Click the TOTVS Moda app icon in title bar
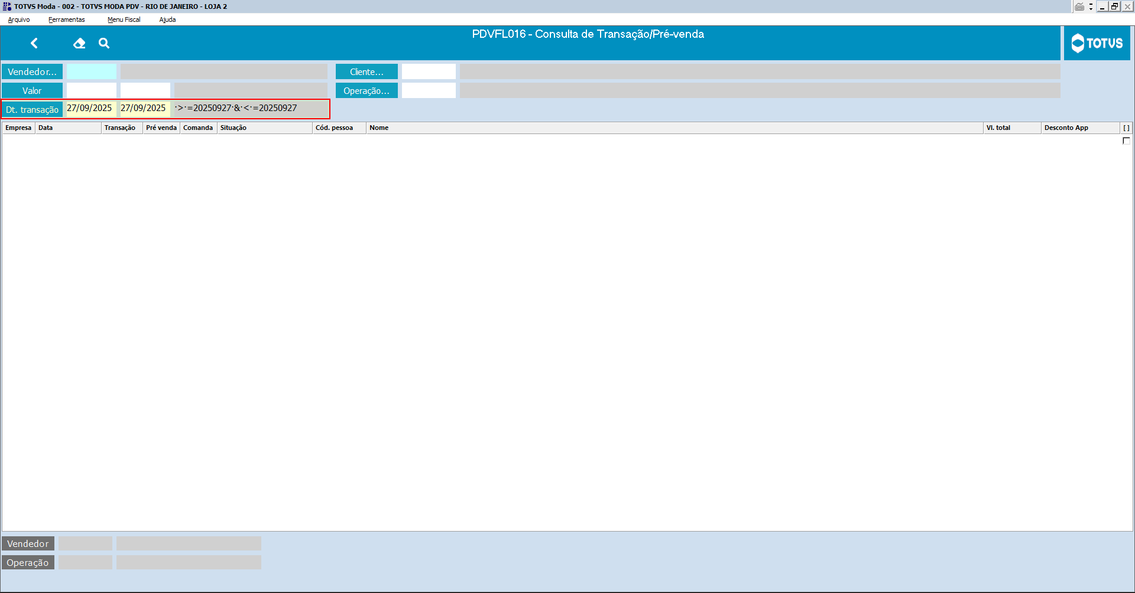 (x=7, y=6)
